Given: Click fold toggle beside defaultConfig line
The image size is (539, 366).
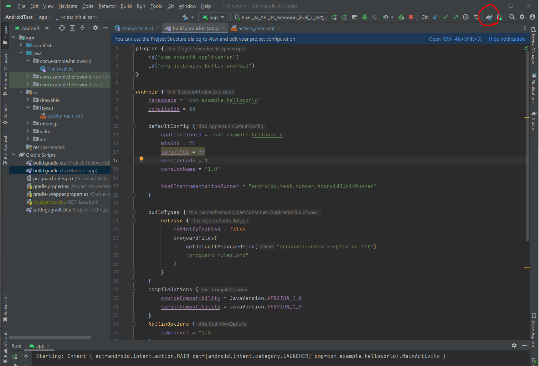Looking at the screenshot, I should [x=134, y=126].
